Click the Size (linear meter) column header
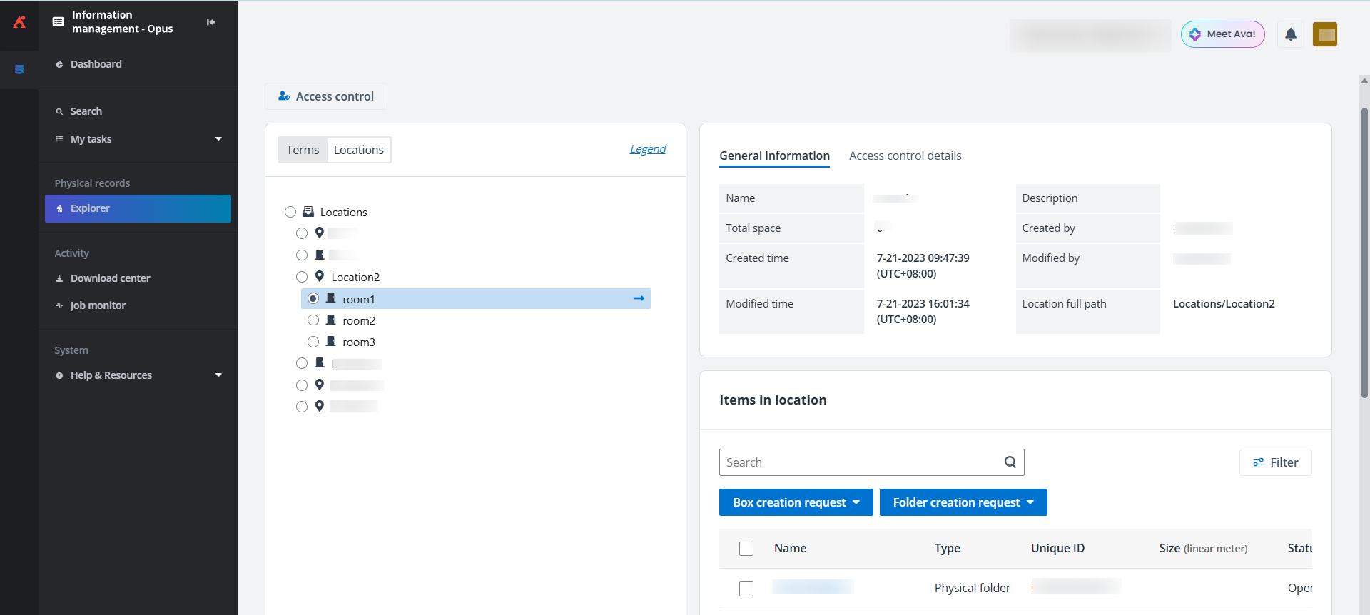1370x615 pixels. 1203,548
